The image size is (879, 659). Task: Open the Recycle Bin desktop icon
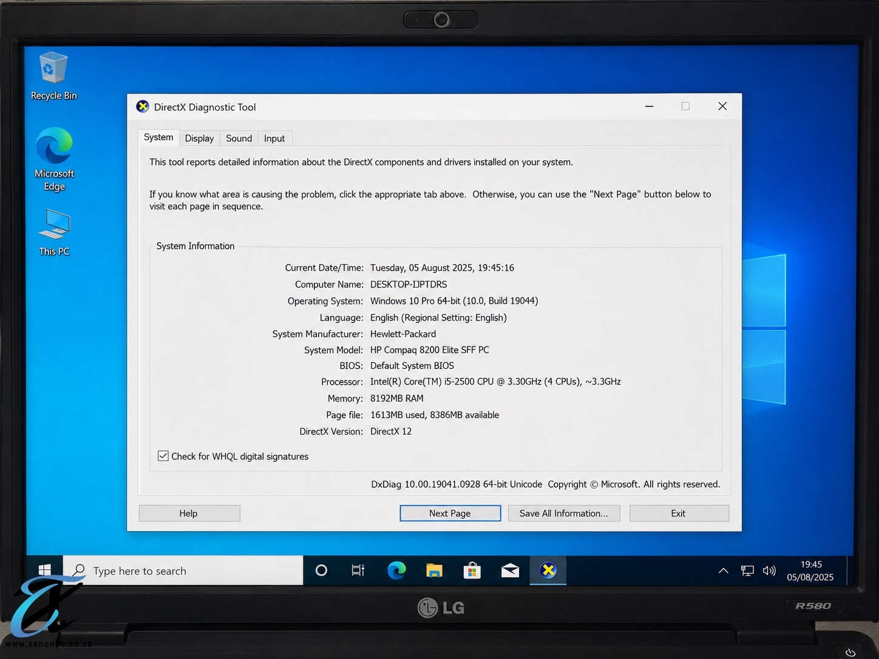(53, 76)
